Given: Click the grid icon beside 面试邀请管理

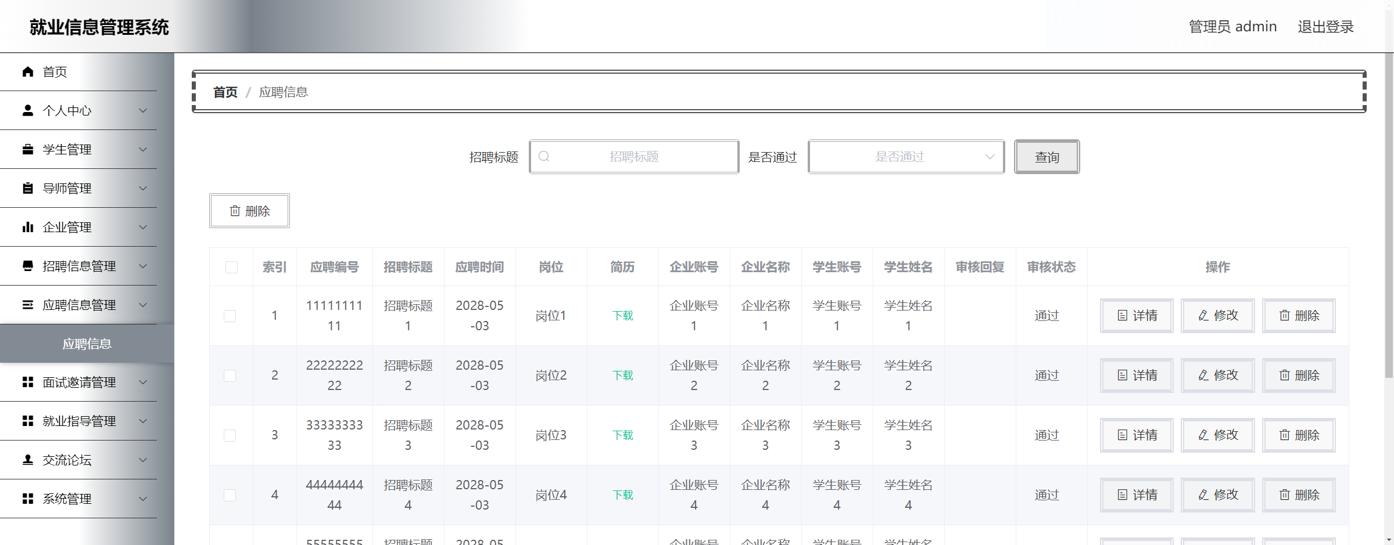Looking at the screenshot, I should tap(27, 382).
